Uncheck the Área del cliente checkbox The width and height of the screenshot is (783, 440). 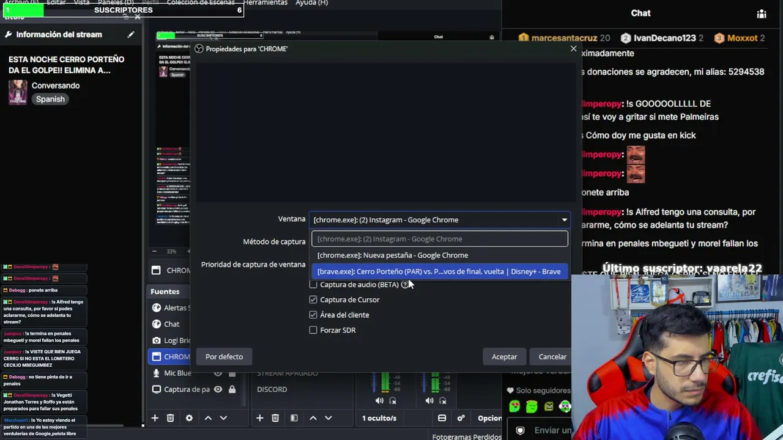(313, 315)
